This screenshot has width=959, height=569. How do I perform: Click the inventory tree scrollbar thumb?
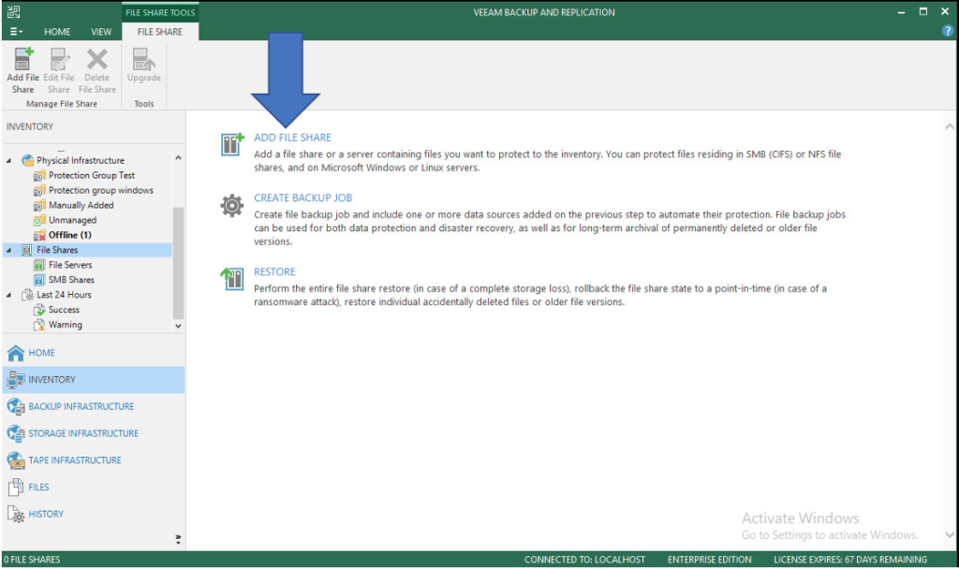(178, 263)
